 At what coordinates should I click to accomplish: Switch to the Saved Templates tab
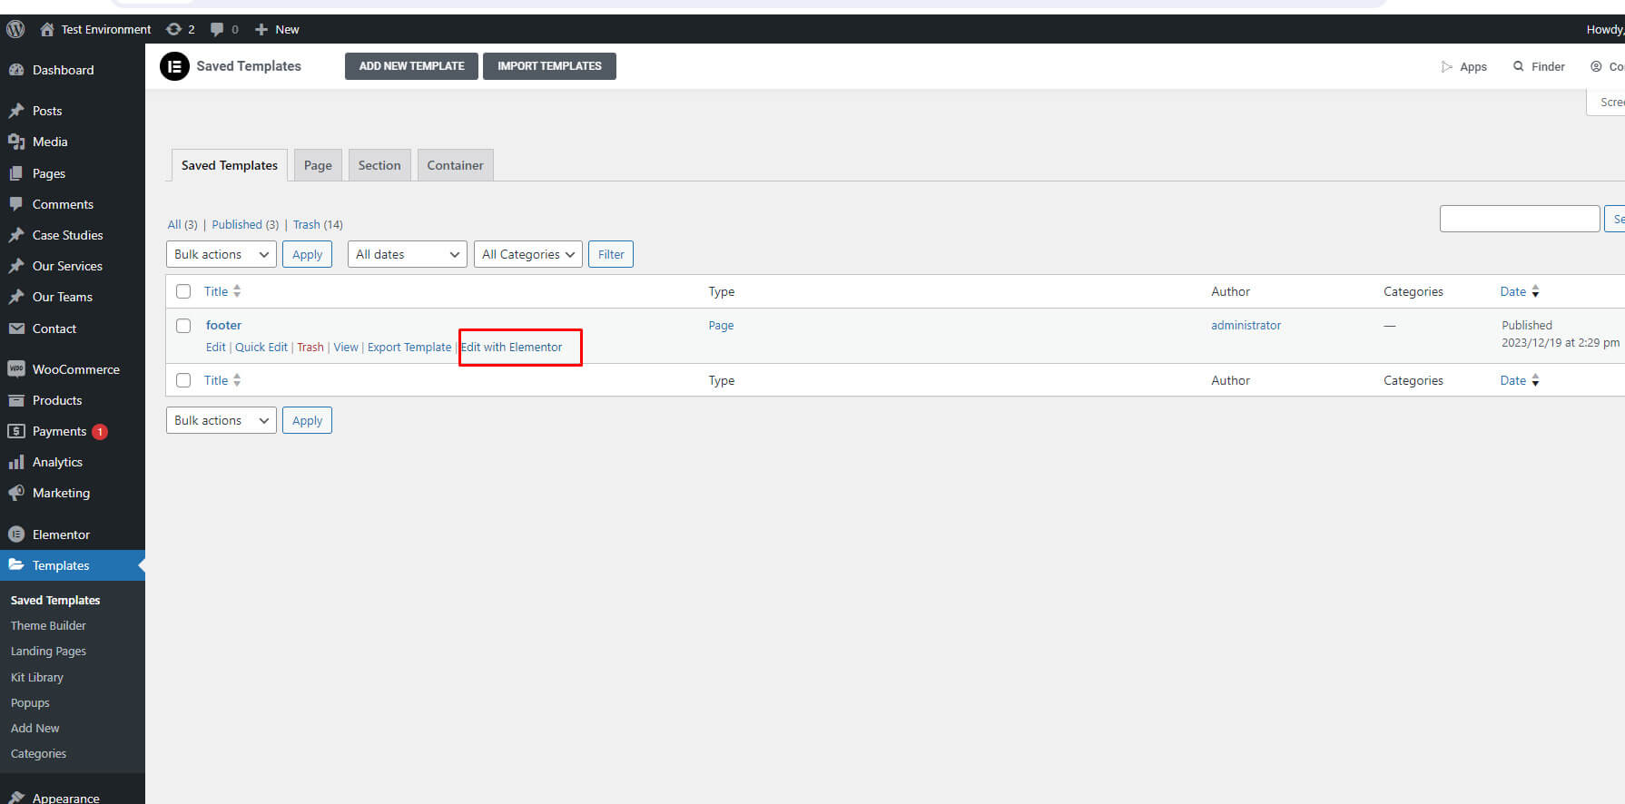(x=230, y=165)
